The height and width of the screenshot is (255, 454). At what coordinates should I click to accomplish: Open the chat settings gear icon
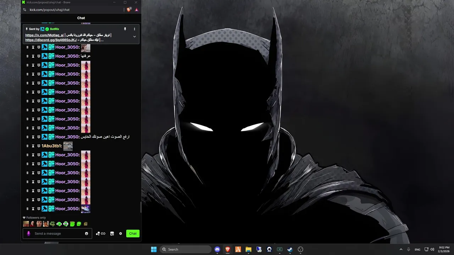(x=121, y=233)
